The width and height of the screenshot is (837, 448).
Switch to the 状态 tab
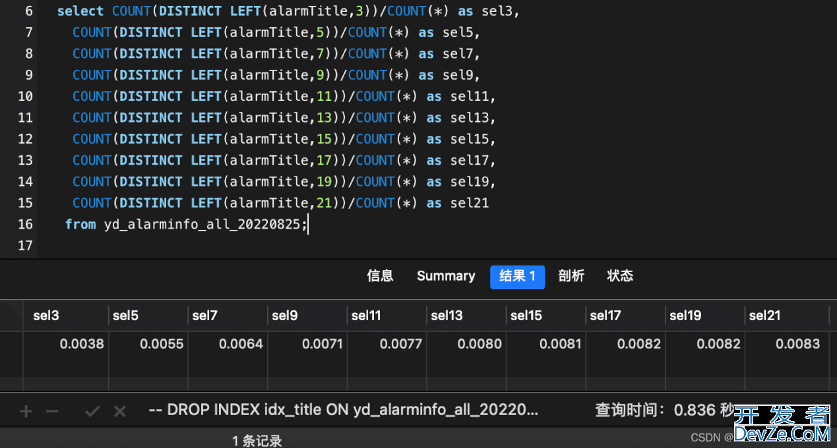(x=620, y=276)
